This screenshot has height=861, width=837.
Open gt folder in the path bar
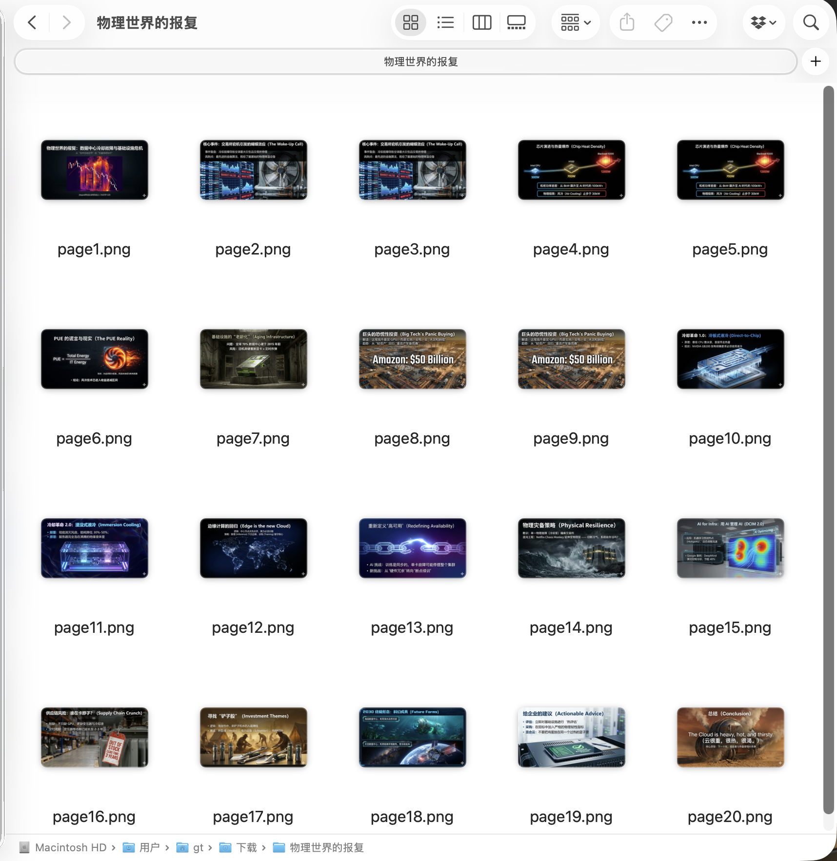click(190, 848)
